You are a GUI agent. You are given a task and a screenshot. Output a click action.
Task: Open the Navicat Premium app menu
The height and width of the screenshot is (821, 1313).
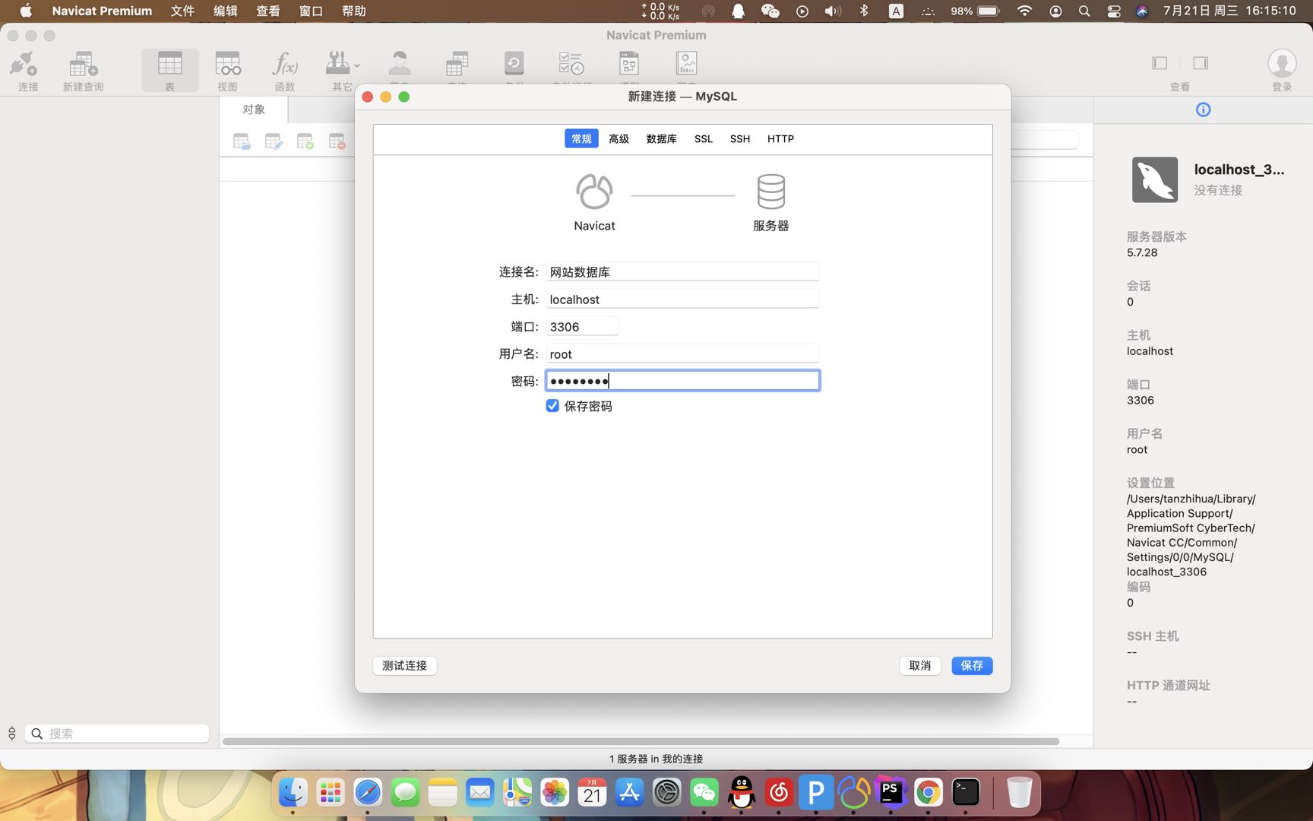pos(102,11)
